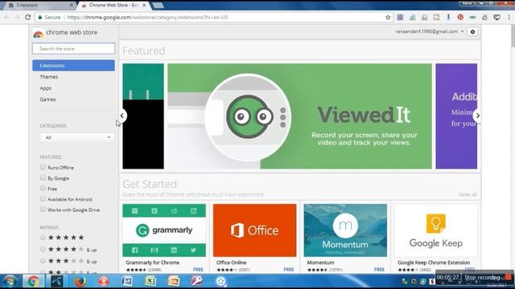Select Extensions in the sidebar
The image size is (515, 289).
[73, 66]
